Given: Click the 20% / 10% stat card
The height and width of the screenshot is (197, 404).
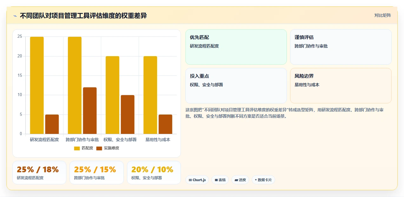Looking at the screenshot, I should [x=154, y=173].
